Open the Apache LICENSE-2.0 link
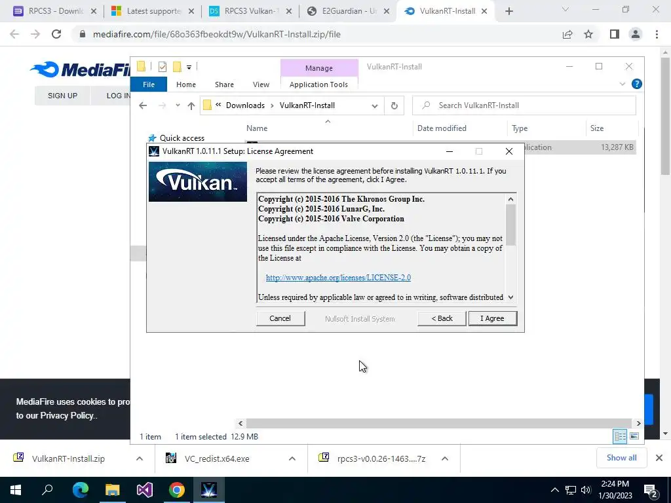Viewport: 671px width, 503px height. pos(338,278)
